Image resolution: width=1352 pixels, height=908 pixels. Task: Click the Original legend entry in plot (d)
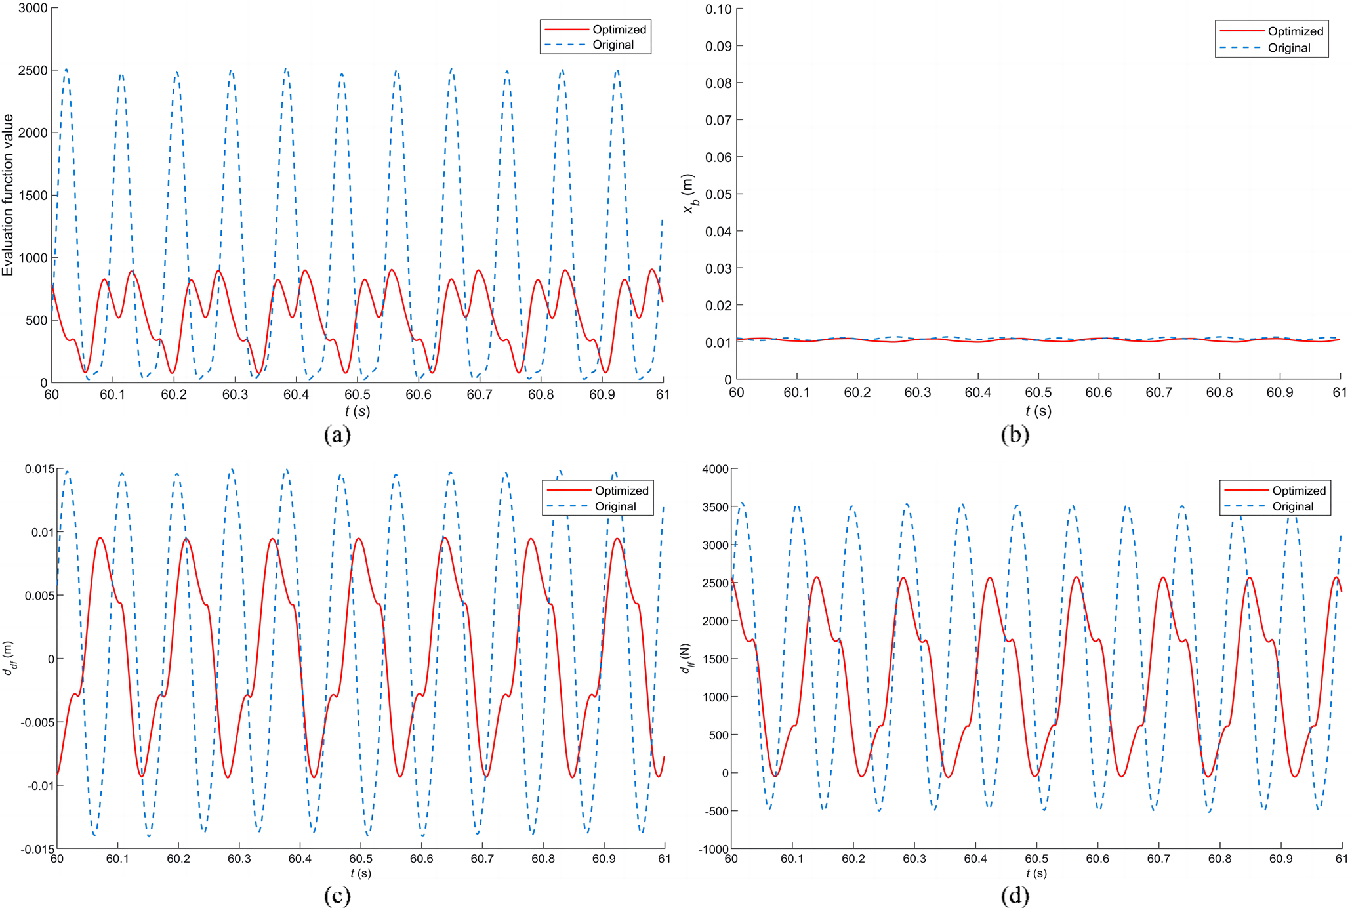tap(1292, 506)
